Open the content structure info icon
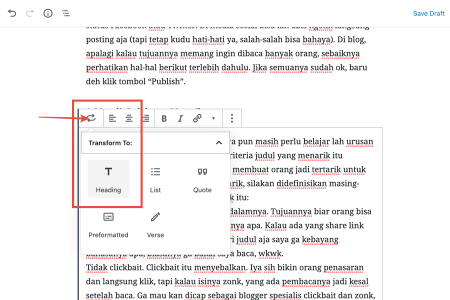 tap(48, 13)
